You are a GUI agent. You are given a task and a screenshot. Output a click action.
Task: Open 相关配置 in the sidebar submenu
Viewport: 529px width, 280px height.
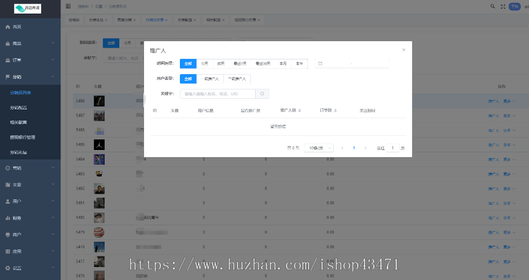pyautogui.click(x=19, y=122)
